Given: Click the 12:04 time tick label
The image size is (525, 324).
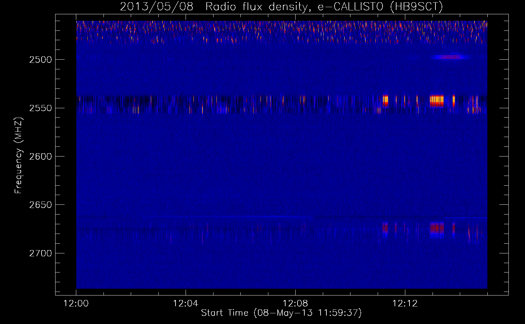Looking at the screenshot, I should (x=186, y=304).
